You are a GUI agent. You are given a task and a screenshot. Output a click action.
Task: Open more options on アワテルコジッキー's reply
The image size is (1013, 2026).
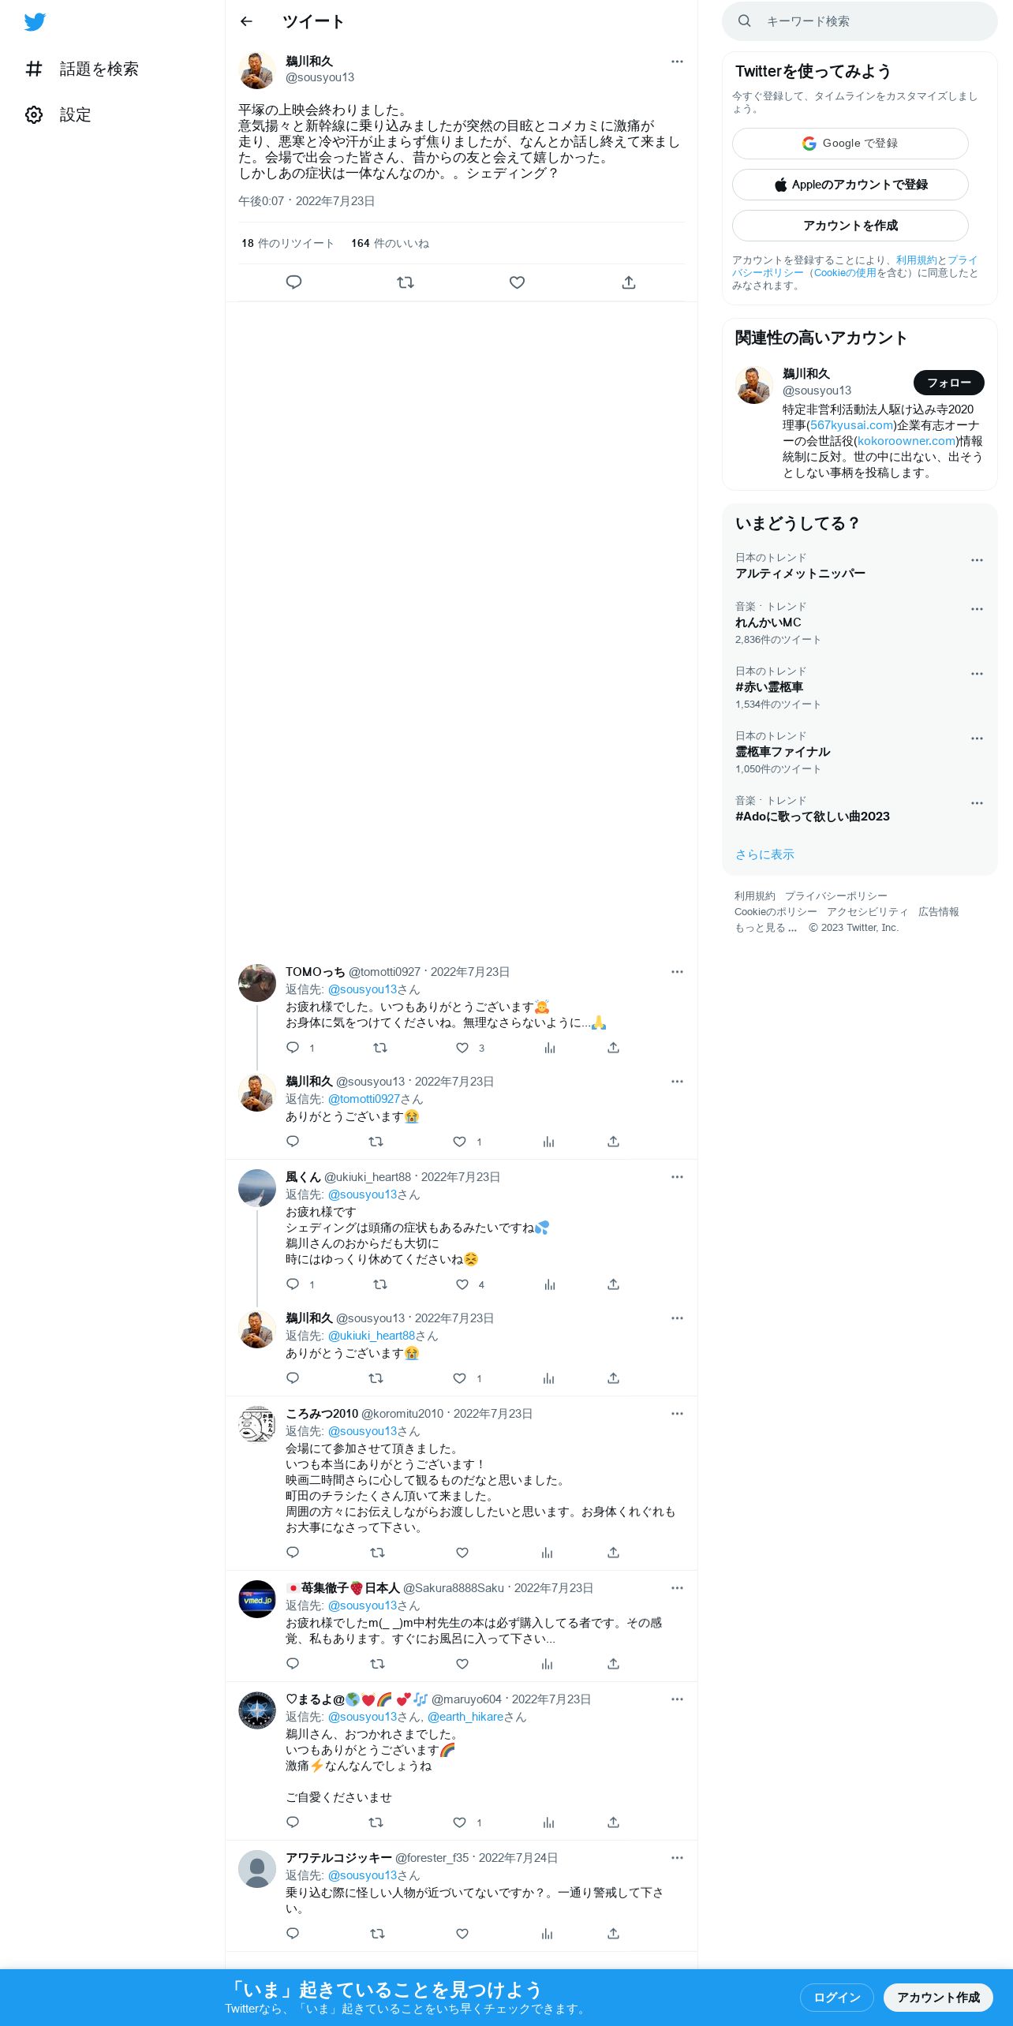tap(677, 1858)
